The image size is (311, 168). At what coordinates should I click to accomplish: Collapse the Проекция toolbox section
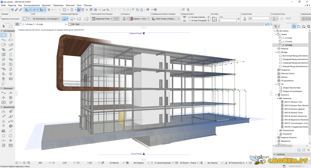(x=2, y=88)
